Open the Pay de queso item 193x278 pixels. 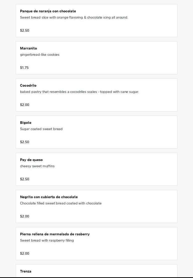pyautogui.click(x=96, y=169)
